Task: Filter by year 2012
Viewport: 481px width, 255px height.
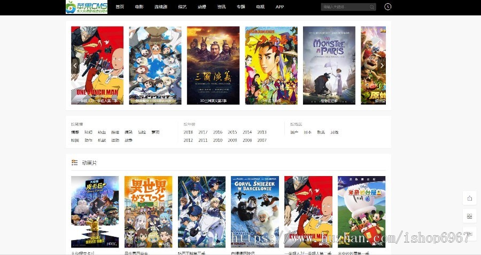Action: (x=188, y=140)
